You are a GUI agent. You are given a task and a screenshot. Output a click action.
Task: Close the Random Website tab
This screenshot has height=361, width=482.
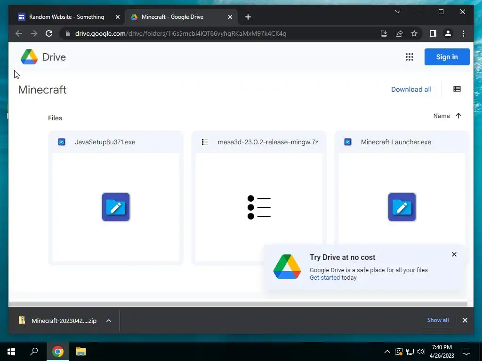117,17
